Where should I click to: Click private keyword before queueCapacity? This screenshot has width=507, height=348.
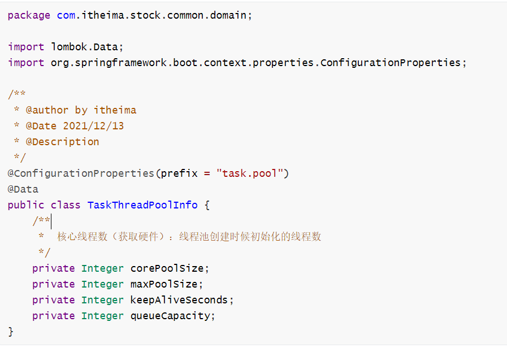[53, 316]
